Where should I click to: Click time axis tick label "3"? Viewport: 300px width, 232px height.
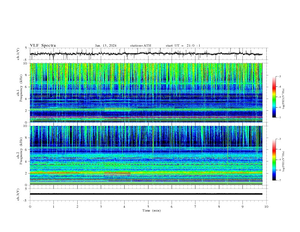[101, 207]
